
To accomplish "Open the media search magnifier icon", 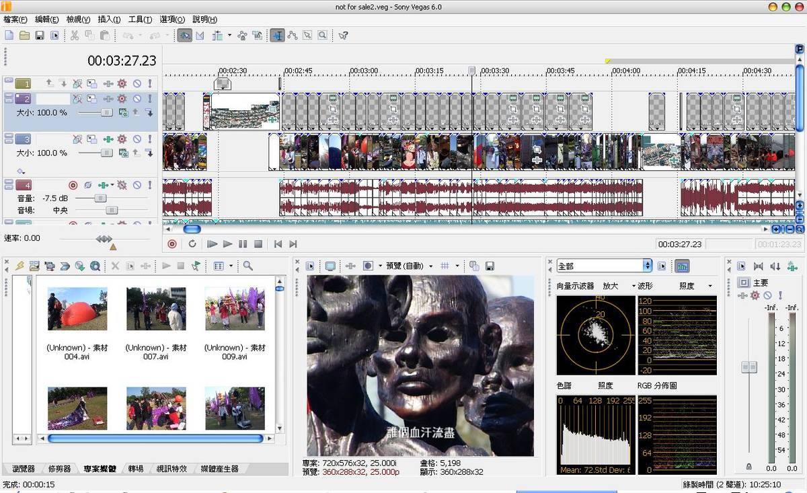I will pyautogui.click(x=248, y=266).
